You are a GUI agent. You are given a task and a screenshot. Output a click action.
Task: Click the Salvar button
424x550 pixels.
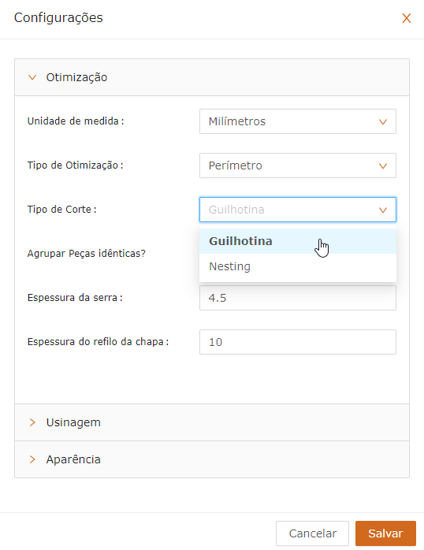point(385,533)
